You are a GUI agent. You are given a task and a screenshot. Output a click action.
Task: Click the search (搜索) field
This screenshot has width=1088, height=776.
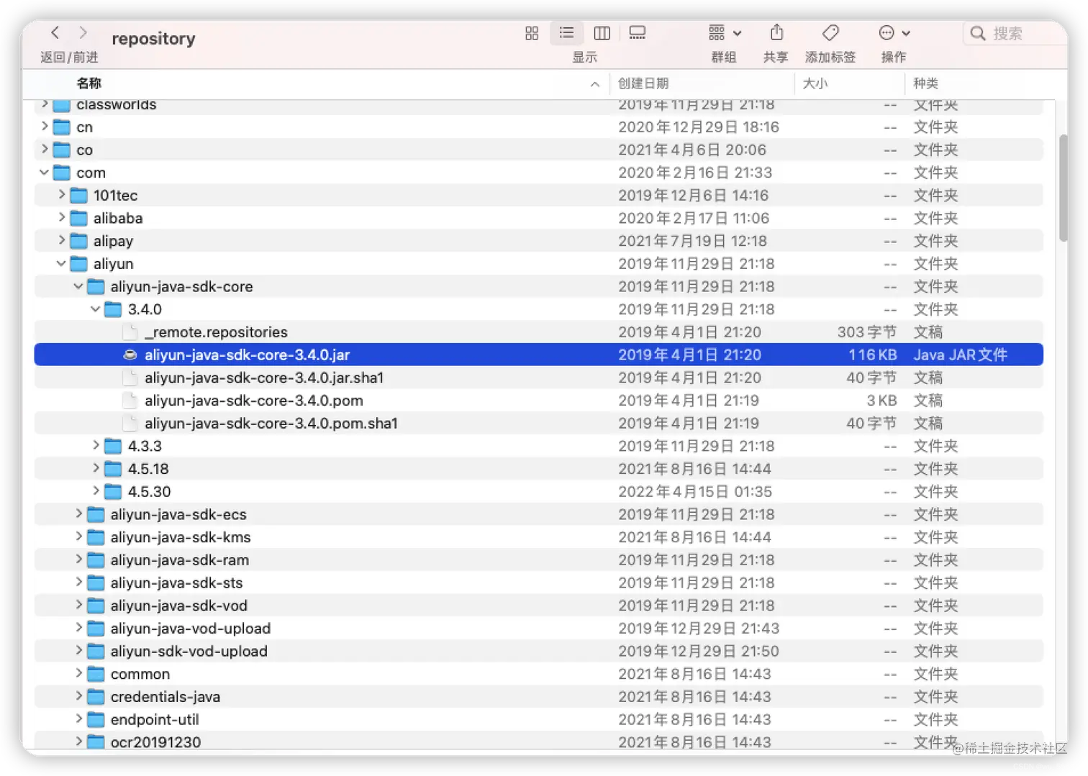[x=1015, y=34]
